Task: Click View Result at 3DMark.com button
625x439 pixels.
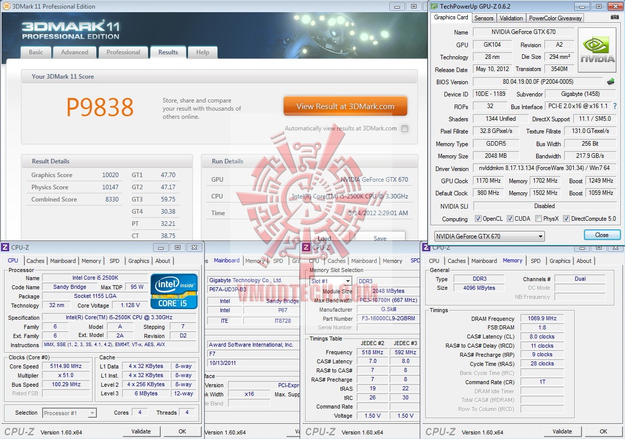Action: [345, 107]
